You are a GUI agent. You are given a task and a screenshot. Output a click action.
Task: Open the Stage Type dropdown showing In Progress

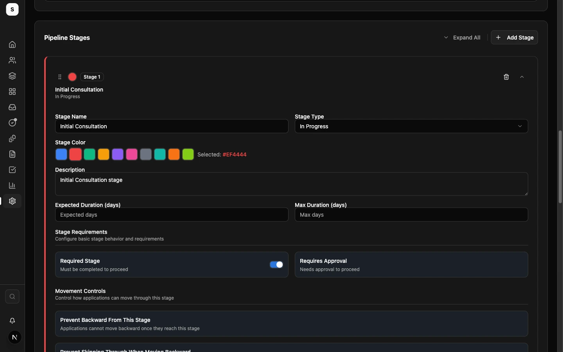(x=411, y=126)
